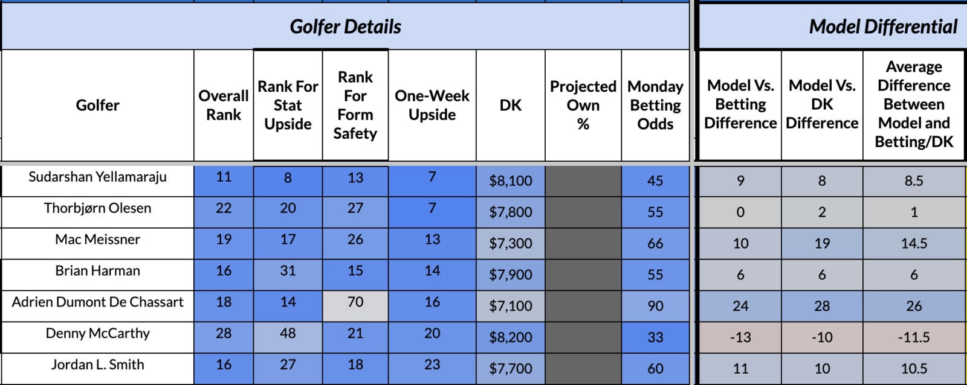
Task: Select the Rank For Form Safety header
Action: (355, 106)
